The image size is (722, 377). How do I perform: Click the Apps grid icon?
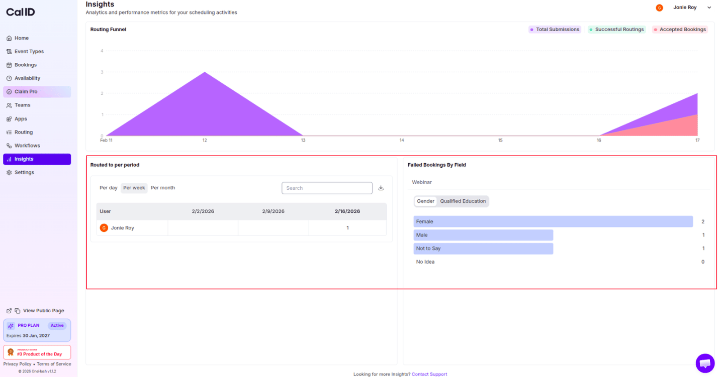9,119
